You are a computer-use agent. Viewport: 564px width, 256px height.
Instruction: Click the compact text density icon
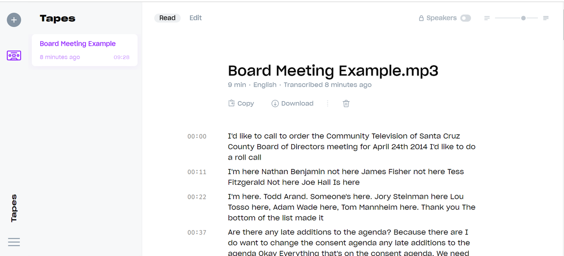coord(487,18)
